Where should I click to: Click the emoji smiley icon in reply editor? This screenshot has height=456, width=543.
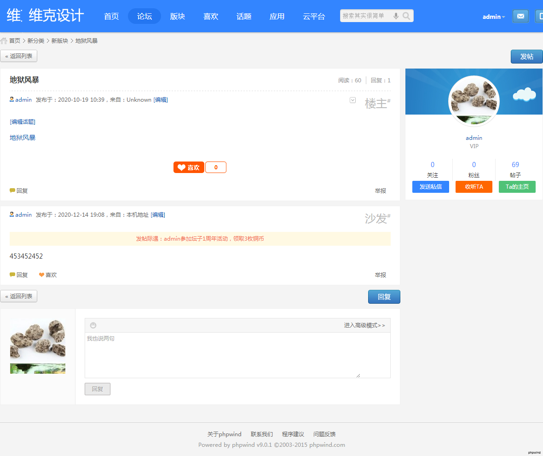[93, 325]
